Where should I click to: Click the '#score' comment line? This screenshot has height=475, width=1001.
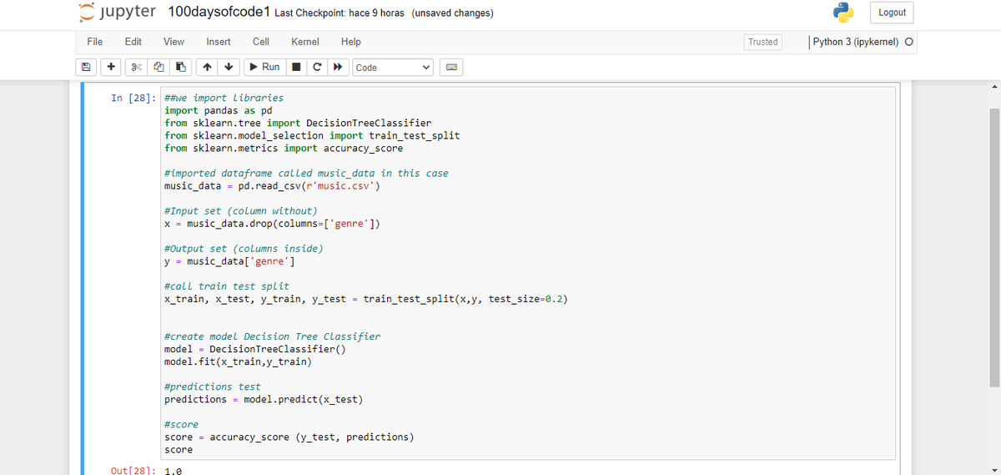pyautogui.click(x=182, y=424)
